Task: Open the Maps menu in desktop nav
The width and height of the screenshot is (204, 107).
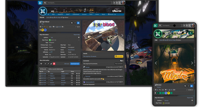Action: (53, 14)
